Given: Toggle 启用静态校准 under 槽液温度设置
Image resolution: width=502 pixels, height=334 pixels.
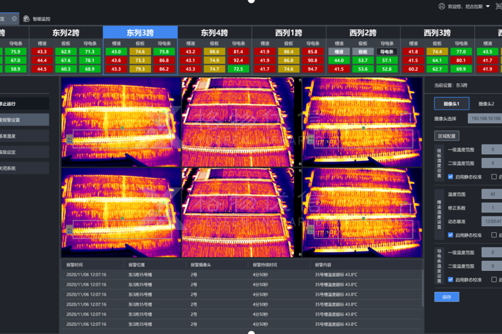Looking at the screenshot, I should (x=450, y=235).
